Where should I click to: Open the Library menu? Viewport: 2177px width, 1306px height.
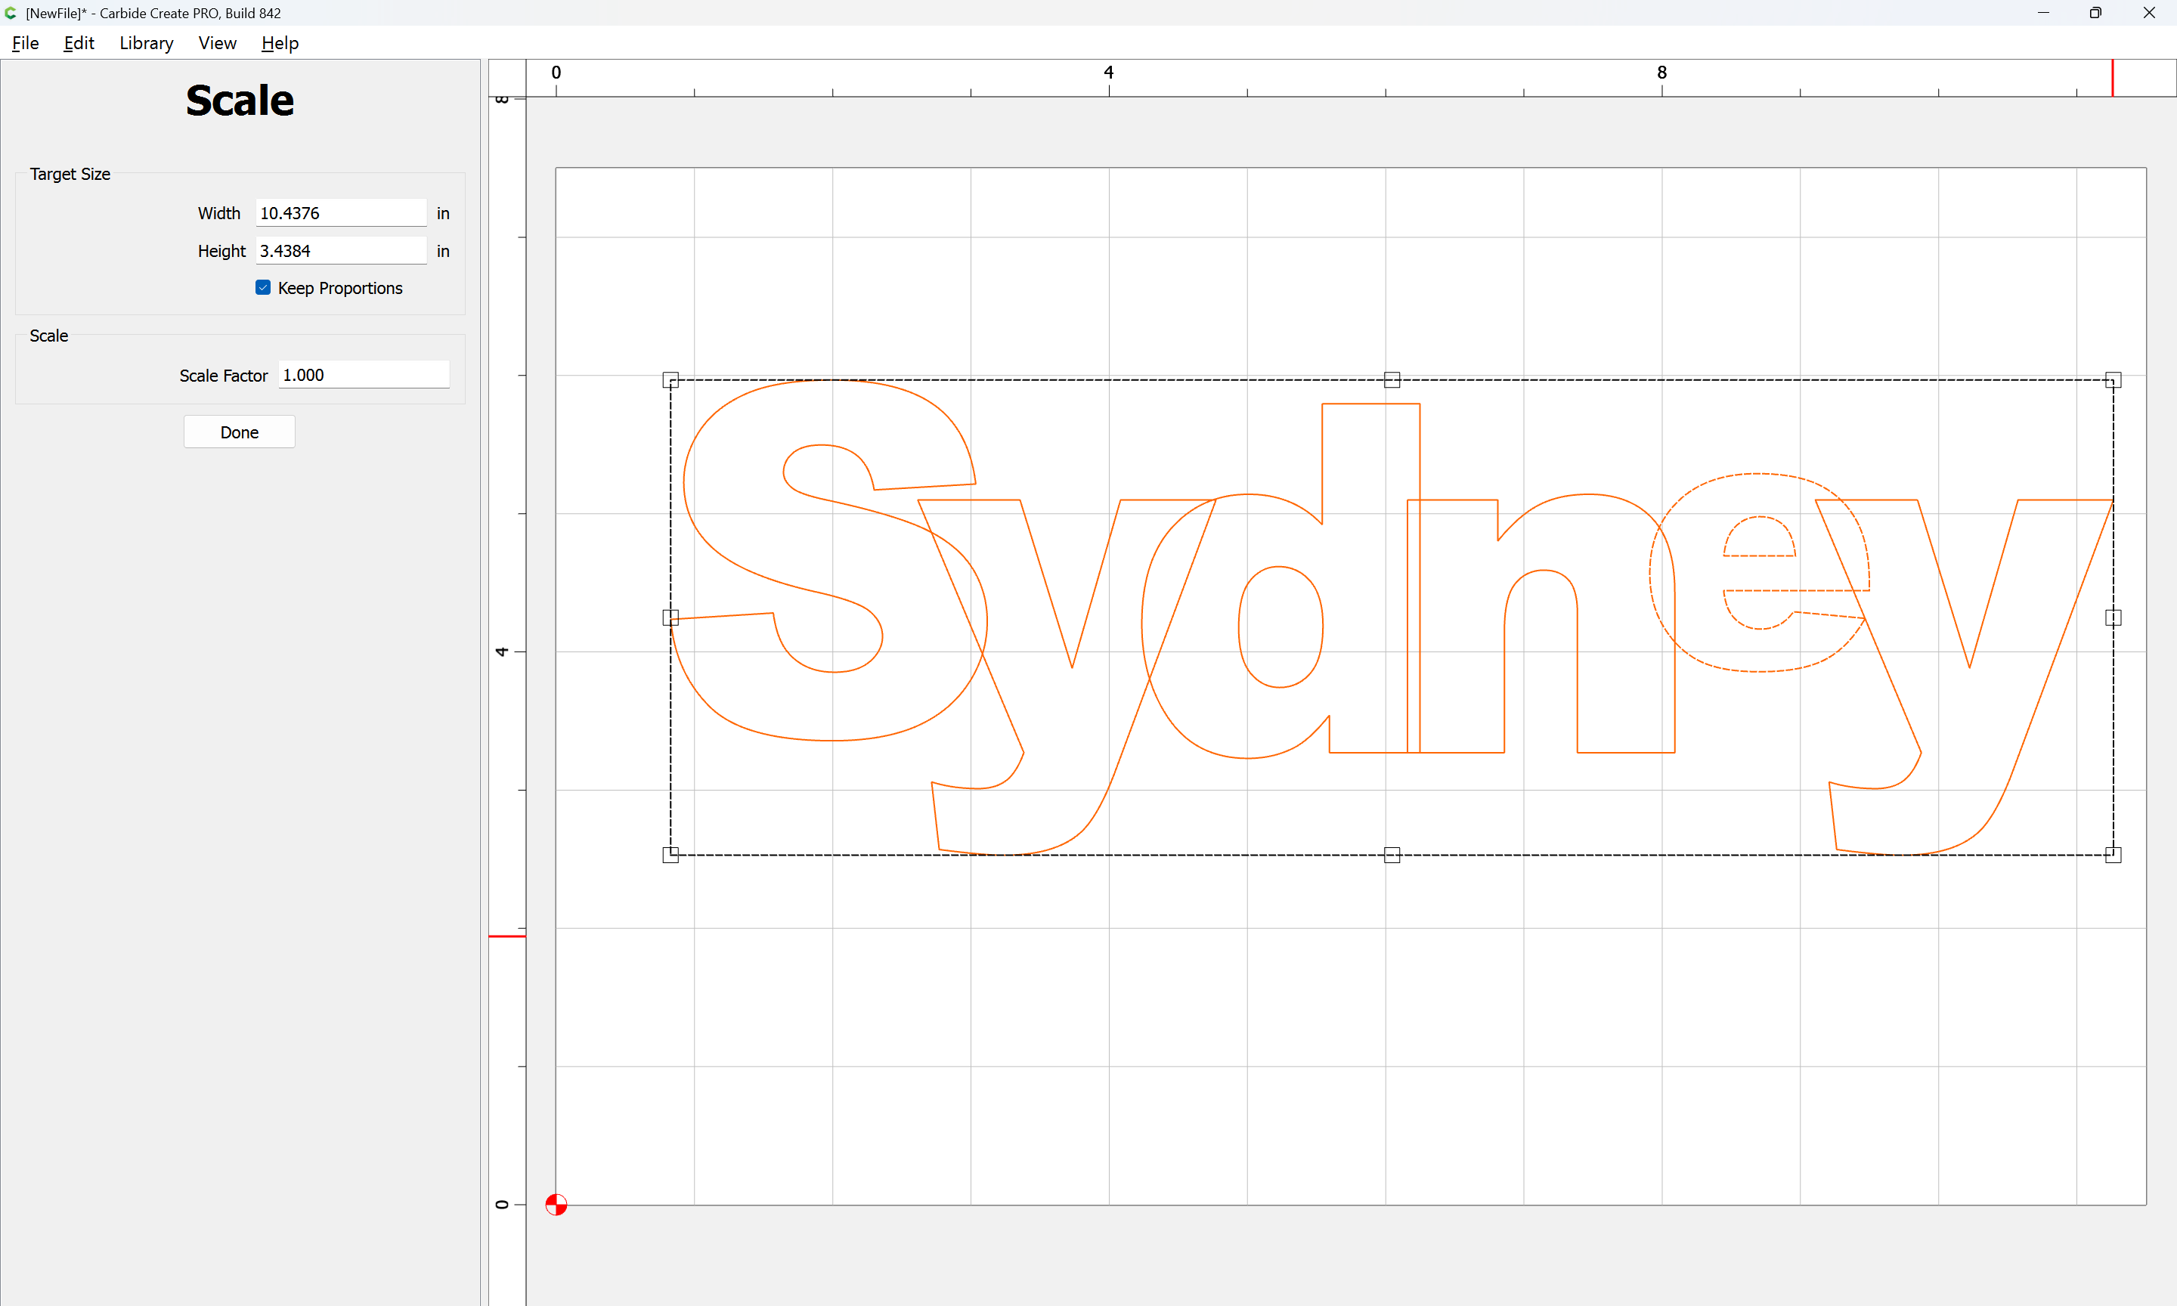click(146, 43)
